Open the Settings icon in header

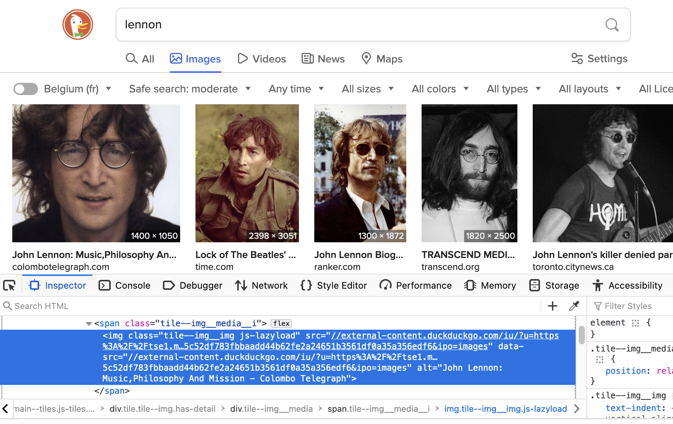point(577,59)
